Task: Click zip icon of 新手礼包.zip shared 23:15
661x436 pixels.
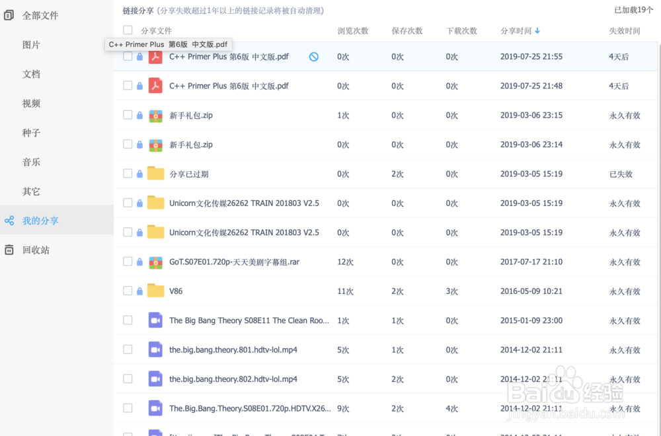Action: tap(155, 116)
